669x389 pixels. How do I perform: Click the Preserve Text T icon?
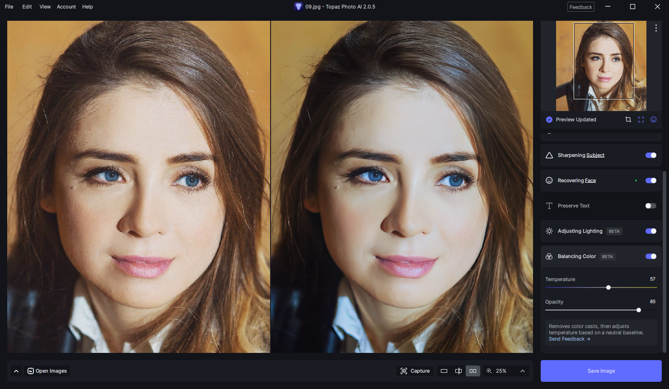pos(549,206)
